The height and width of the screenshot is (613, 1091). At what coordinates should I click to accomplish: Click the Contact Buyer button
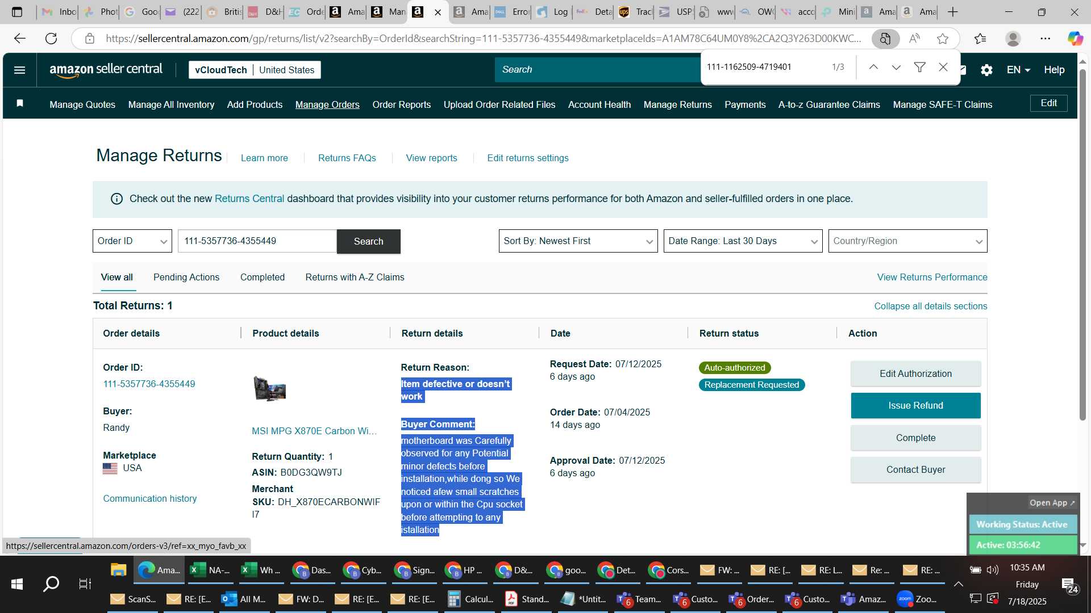click(915, 469)
